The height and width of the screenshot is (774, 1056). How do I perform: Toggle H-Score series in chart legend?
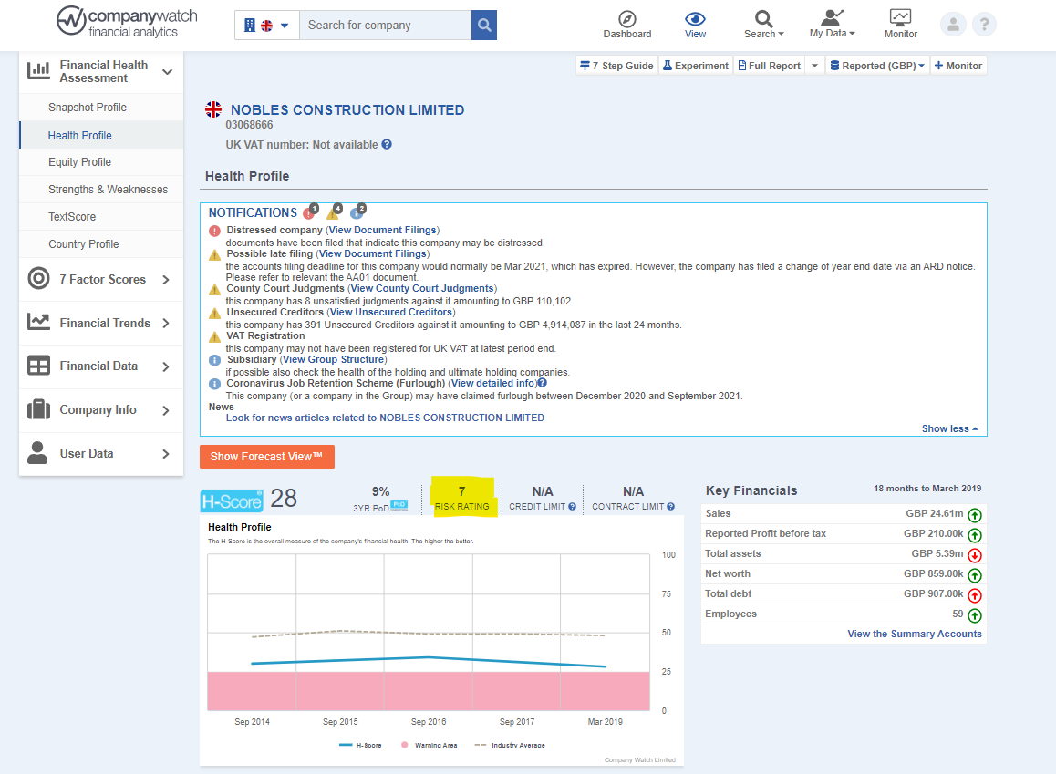coord(361,745)
